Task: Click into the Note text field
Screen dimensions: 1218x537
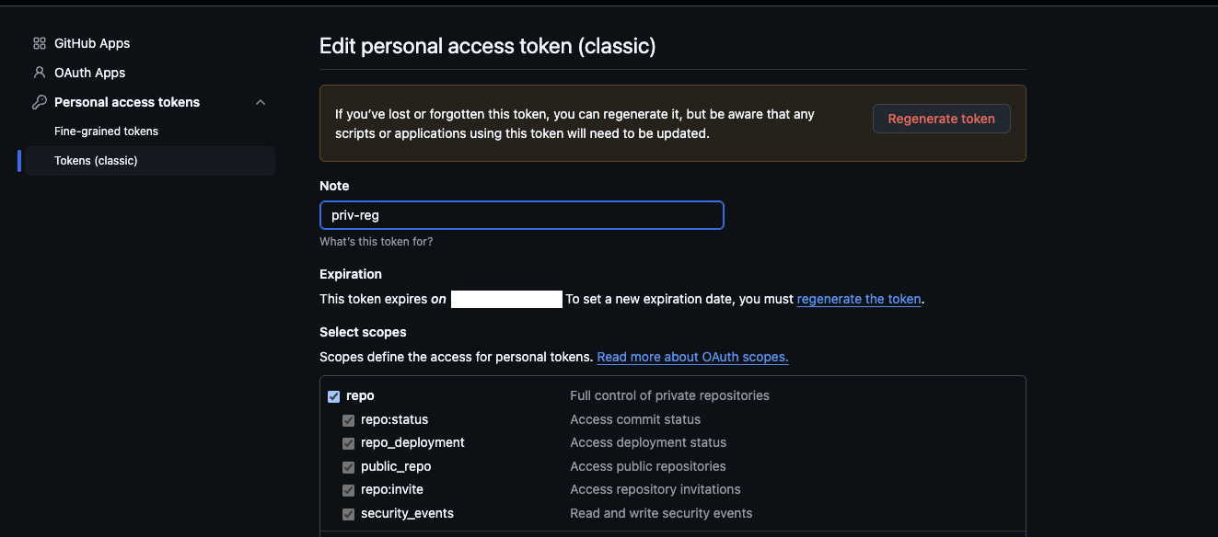Action: pyautogui.click(x=521, y=215)
